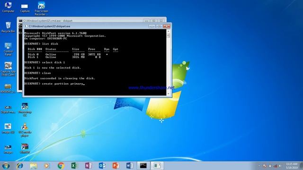
Task: Click the screen recorder taskbar button
Action: click(157, 166)
